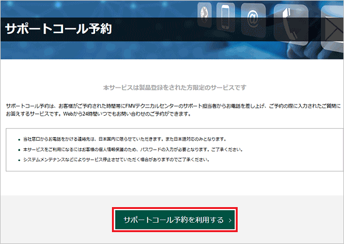Click the arrow chevron on the green button
344x244 pixels.
[230, 220]
